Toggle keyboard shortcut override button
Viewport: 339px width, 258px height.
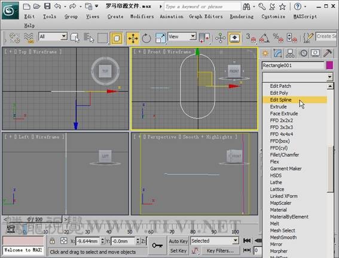(x=234, y=38)
